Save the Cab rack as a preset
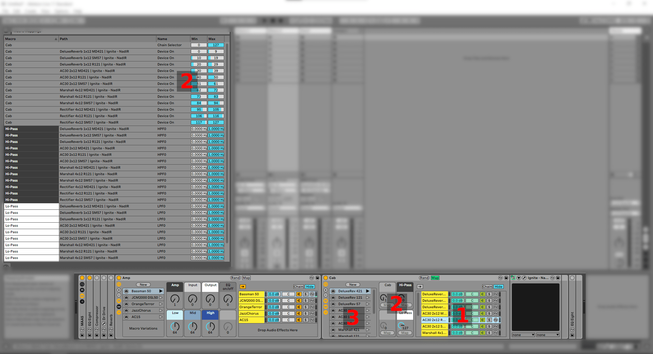The image size is (653, 354). (x=506, y=278)
